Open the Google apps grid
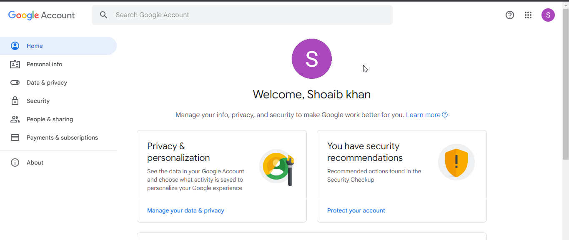 click(x=528, y=15)
